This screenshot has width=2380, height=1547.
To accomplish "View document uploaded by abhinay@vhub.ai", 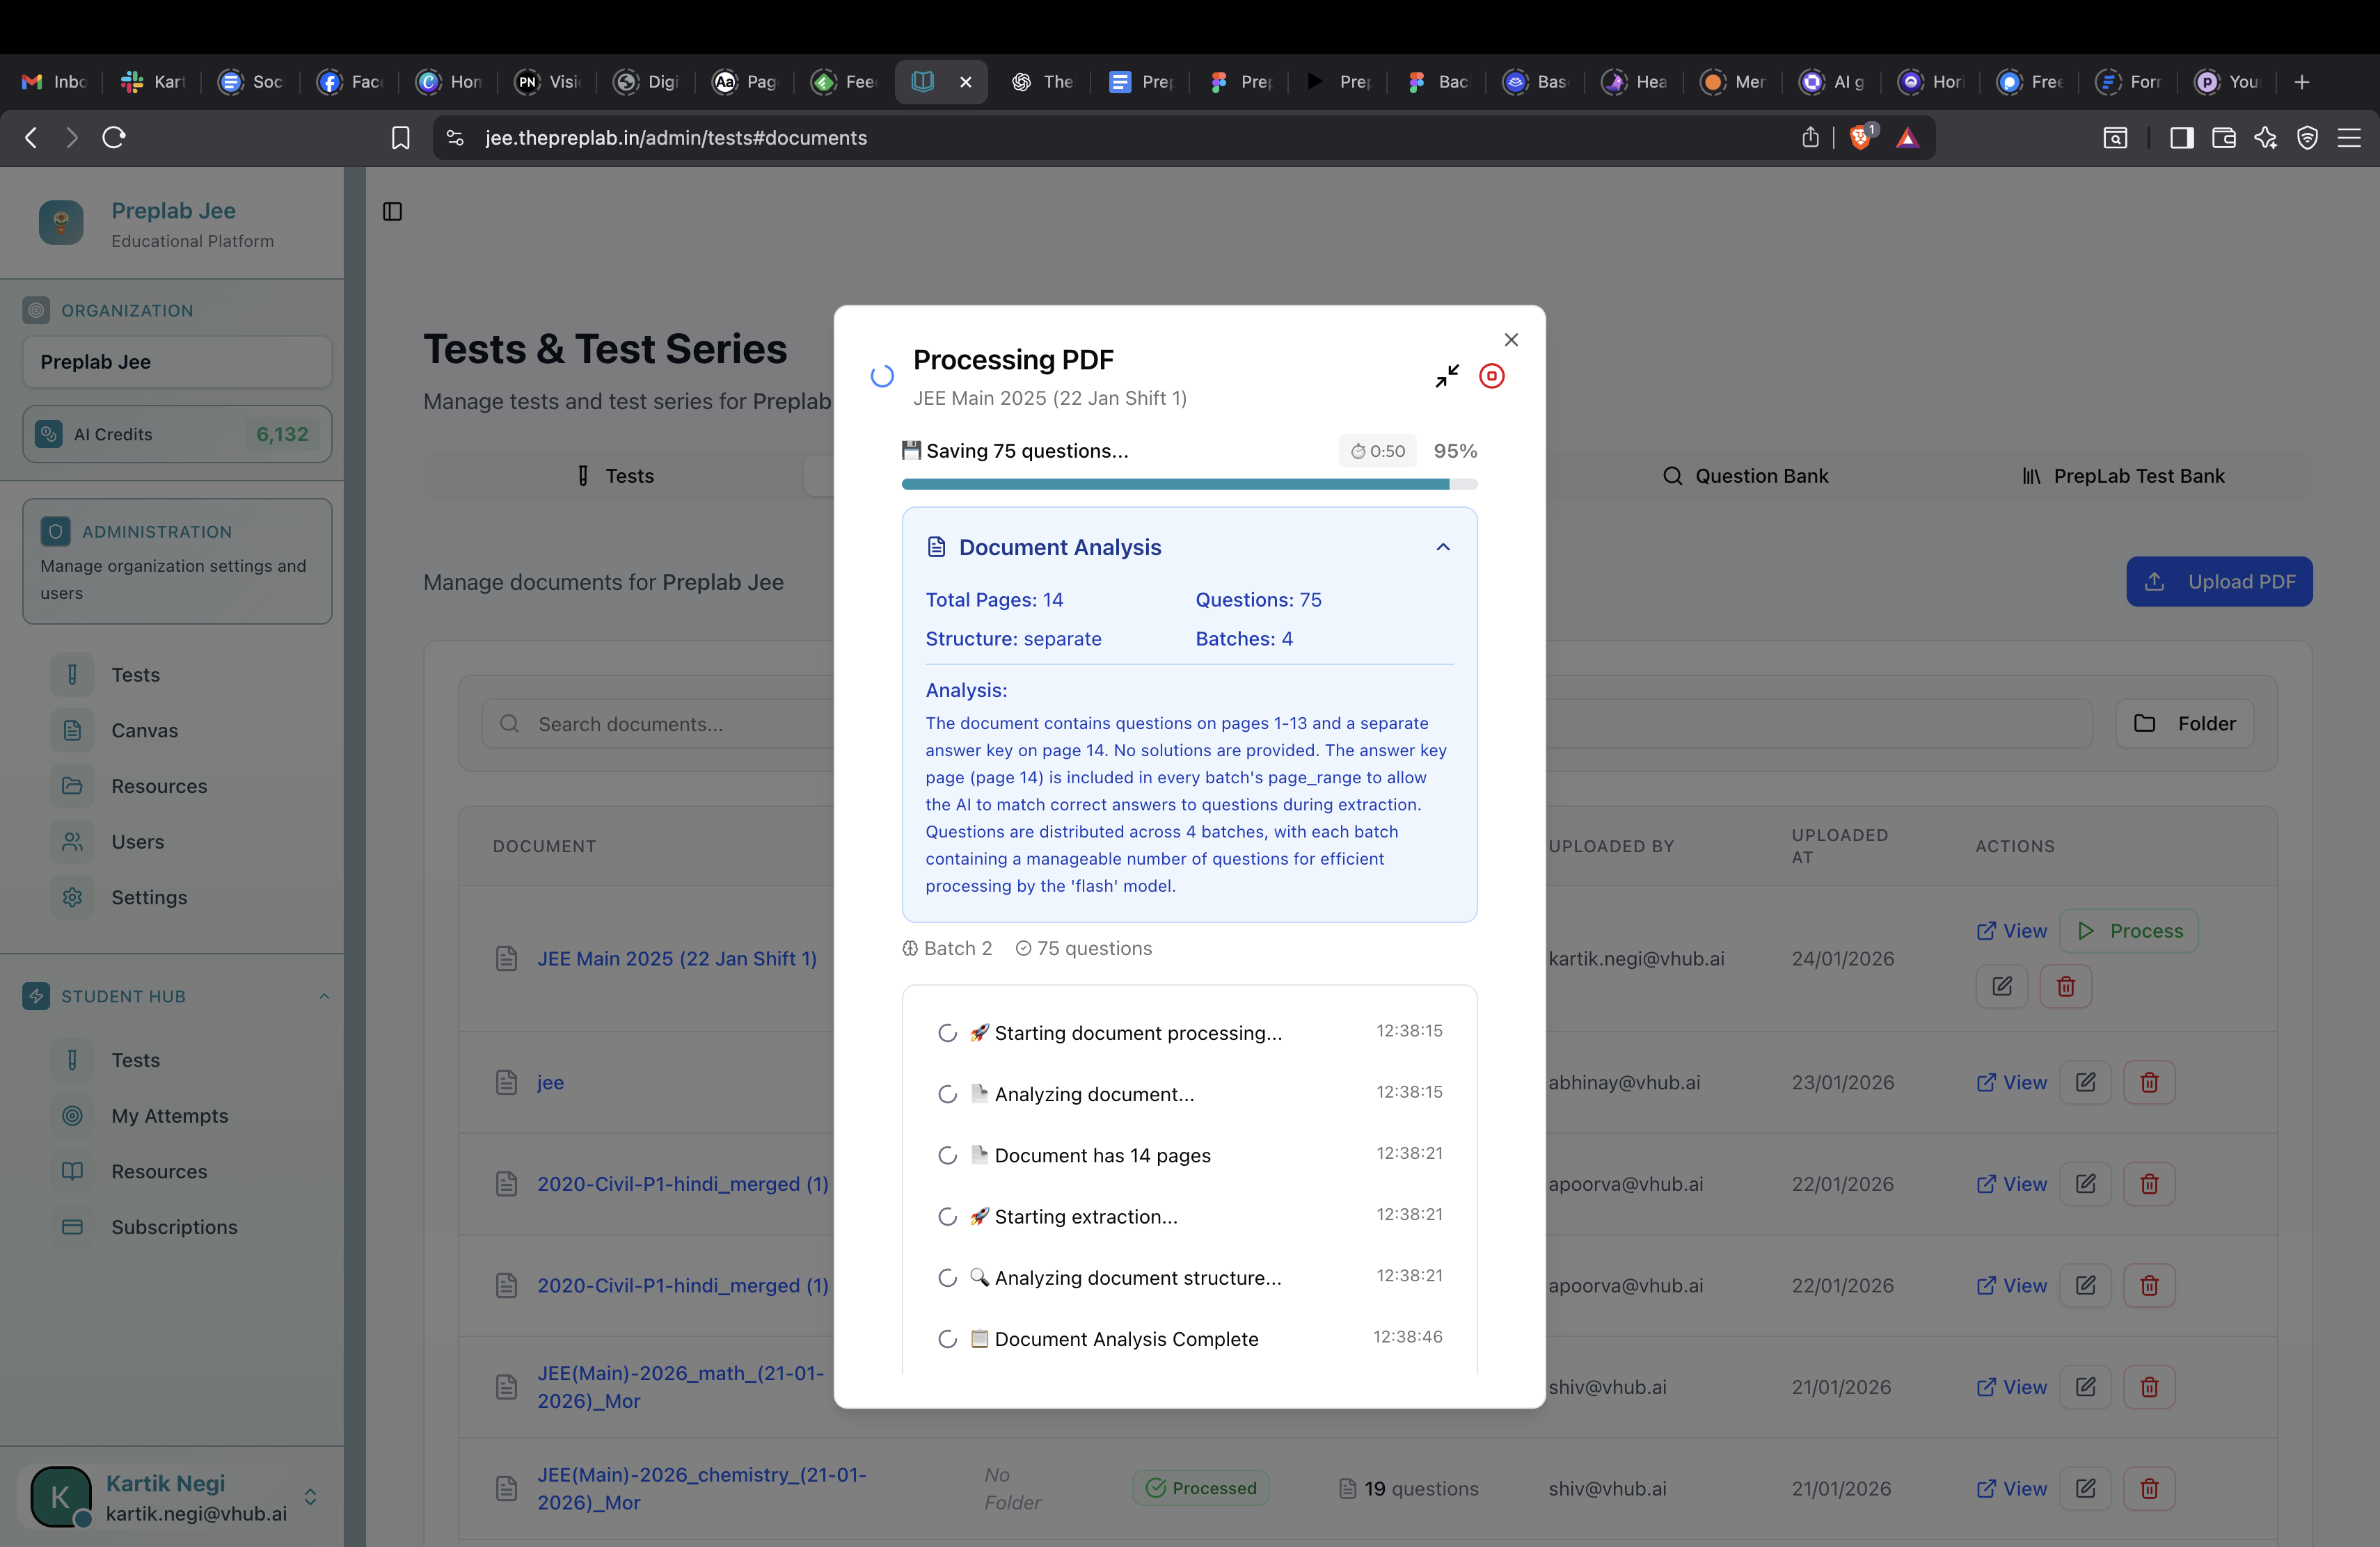I will [2011, 1082].
